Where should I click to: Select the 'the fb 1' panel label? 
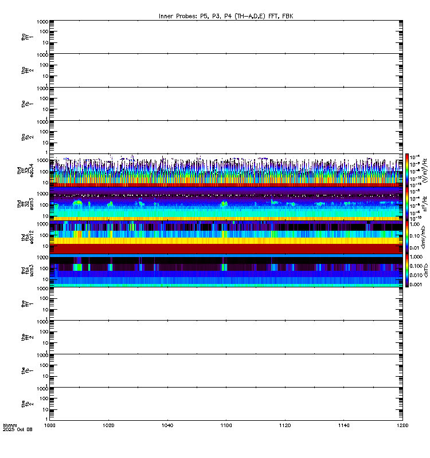click(x=28, y=370)
